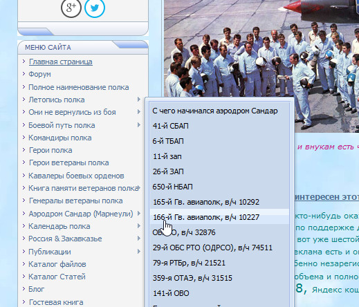359x307 pixels.
Task: Open the Блог menu link
Action: coord(36,289)
